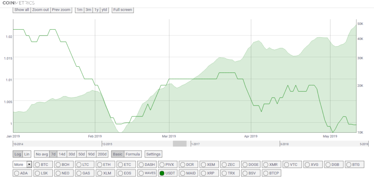Click the gray timeline range slider handle

pyautogui.click(x=179, y=144)
